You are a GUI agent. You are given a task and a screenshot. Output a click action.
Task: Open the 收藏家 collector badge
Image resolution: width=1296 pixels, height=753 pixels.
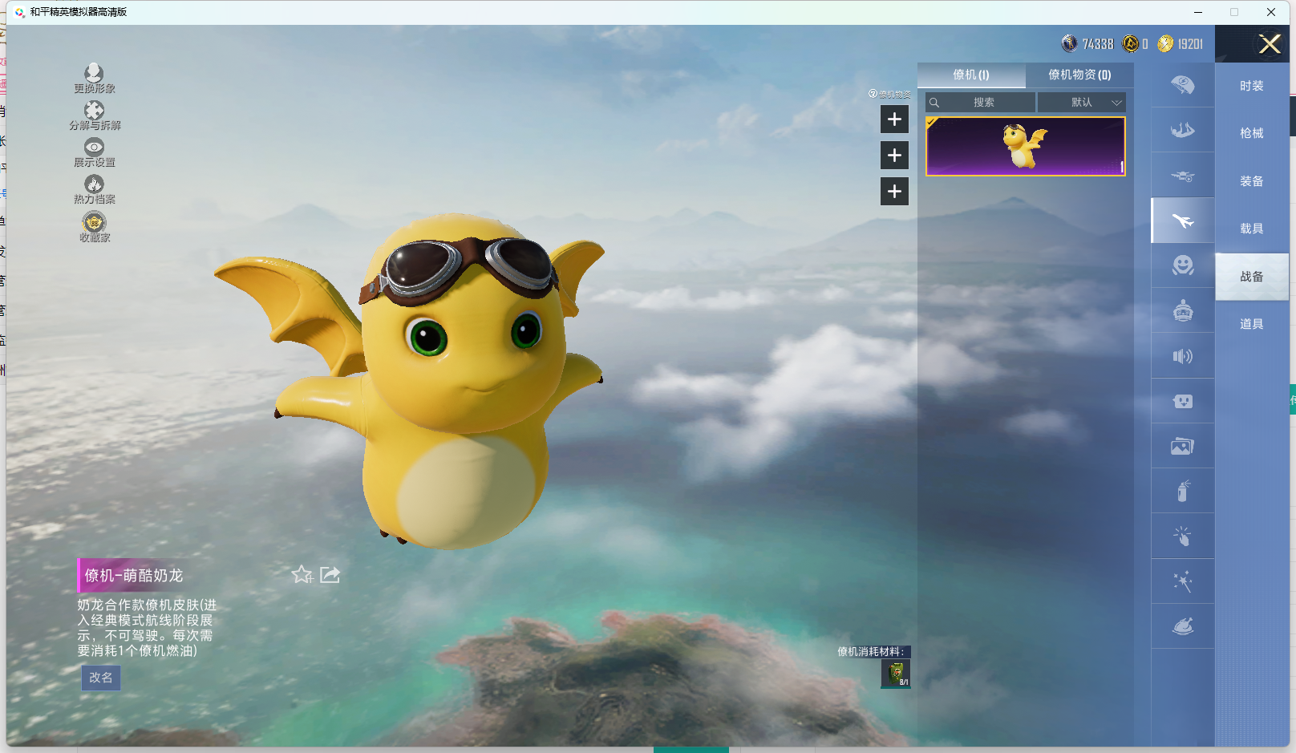point(94,222)
